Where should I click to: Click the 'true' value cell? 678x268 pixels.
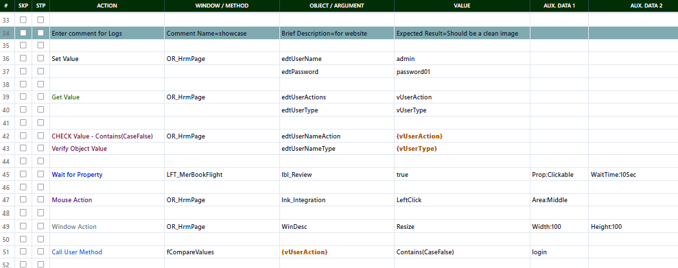463,174
